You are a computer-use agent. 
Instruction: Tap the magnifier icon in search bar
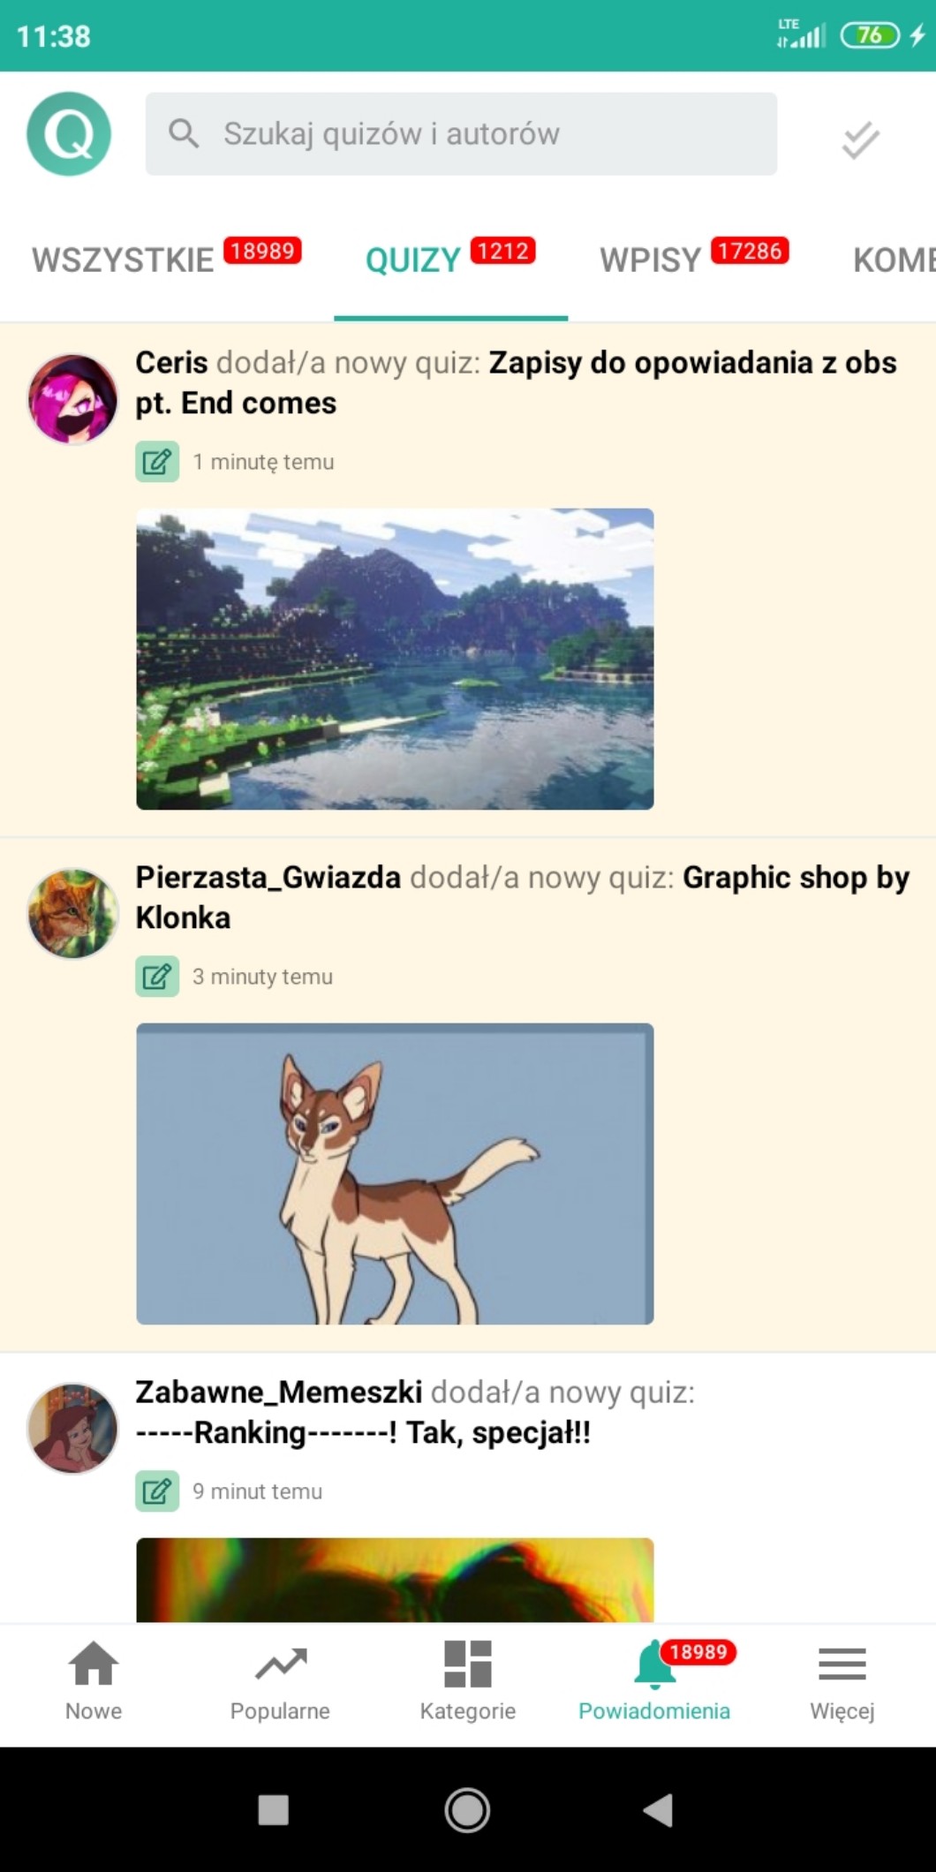point(184,133)
